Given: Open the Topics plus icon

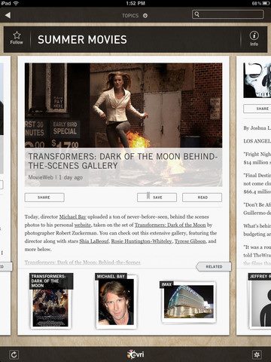Looking at the screenshot, I should [145, 16].
